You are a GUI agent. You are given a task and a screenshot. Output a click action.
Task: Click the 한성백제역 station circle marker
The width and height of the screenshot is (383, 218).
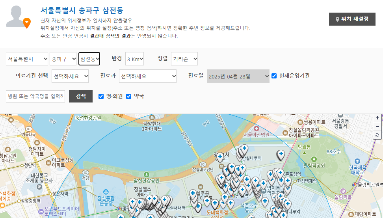[x=295, y=181]
